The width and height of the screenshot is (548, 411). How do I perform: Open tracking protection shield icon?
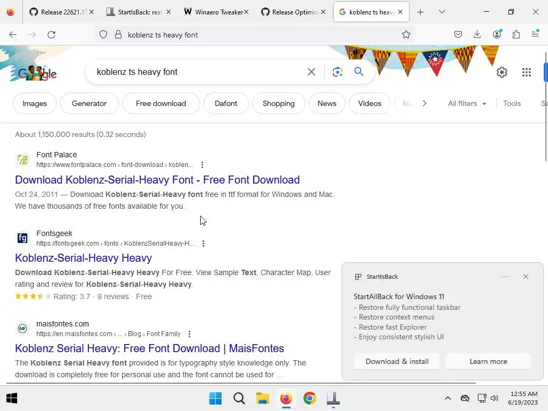103,35
